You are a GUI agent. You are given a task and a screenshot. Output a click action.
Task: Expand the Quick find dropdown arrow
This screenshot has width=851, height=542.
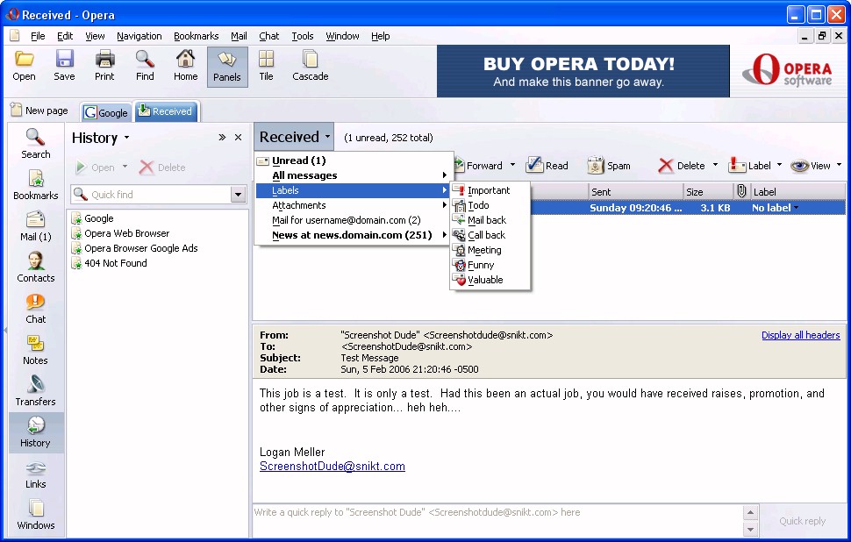pos(238,195)
